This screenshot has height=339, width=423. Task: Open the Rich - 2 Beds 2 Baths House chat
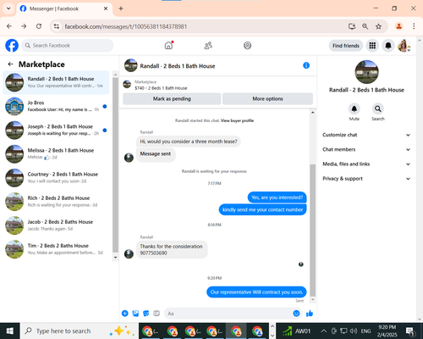[56, 202]
